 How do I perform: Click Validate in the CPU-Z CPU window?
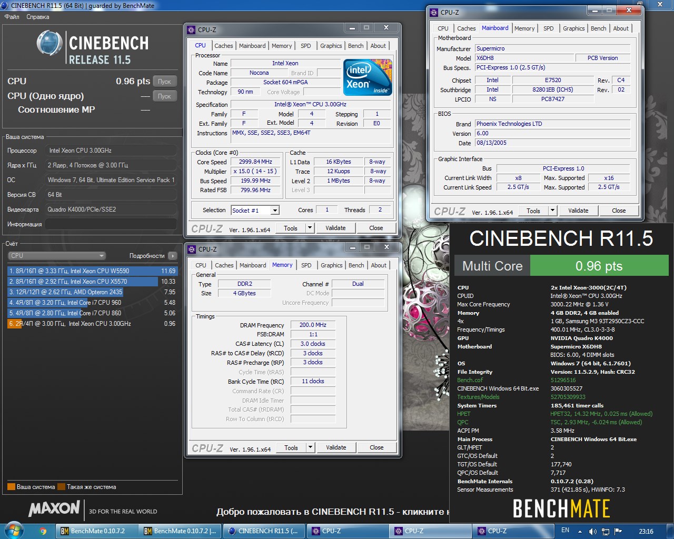tap(335, 228)
